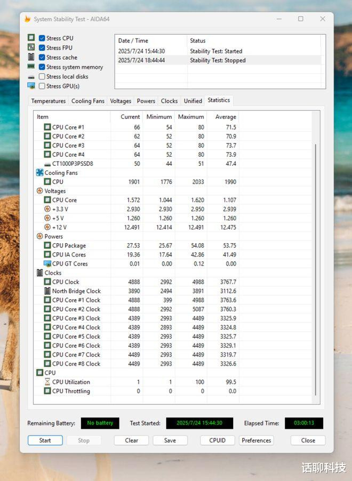The image size is (352, 481).
Task: Open the Preferences button
Action: coord(256,440)
